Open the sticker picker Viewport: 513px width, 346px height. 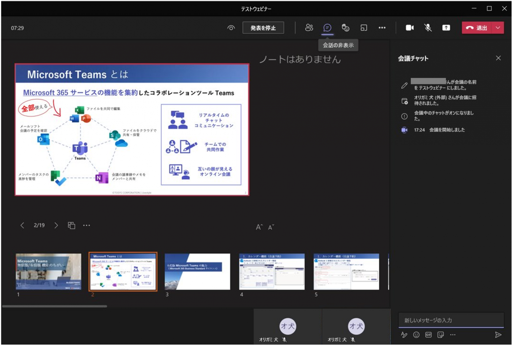point(441,335)
